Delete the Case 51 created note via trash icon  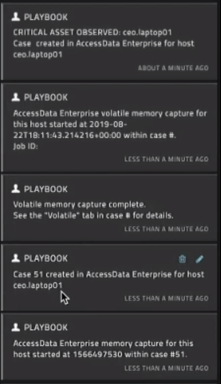(182, 259)
